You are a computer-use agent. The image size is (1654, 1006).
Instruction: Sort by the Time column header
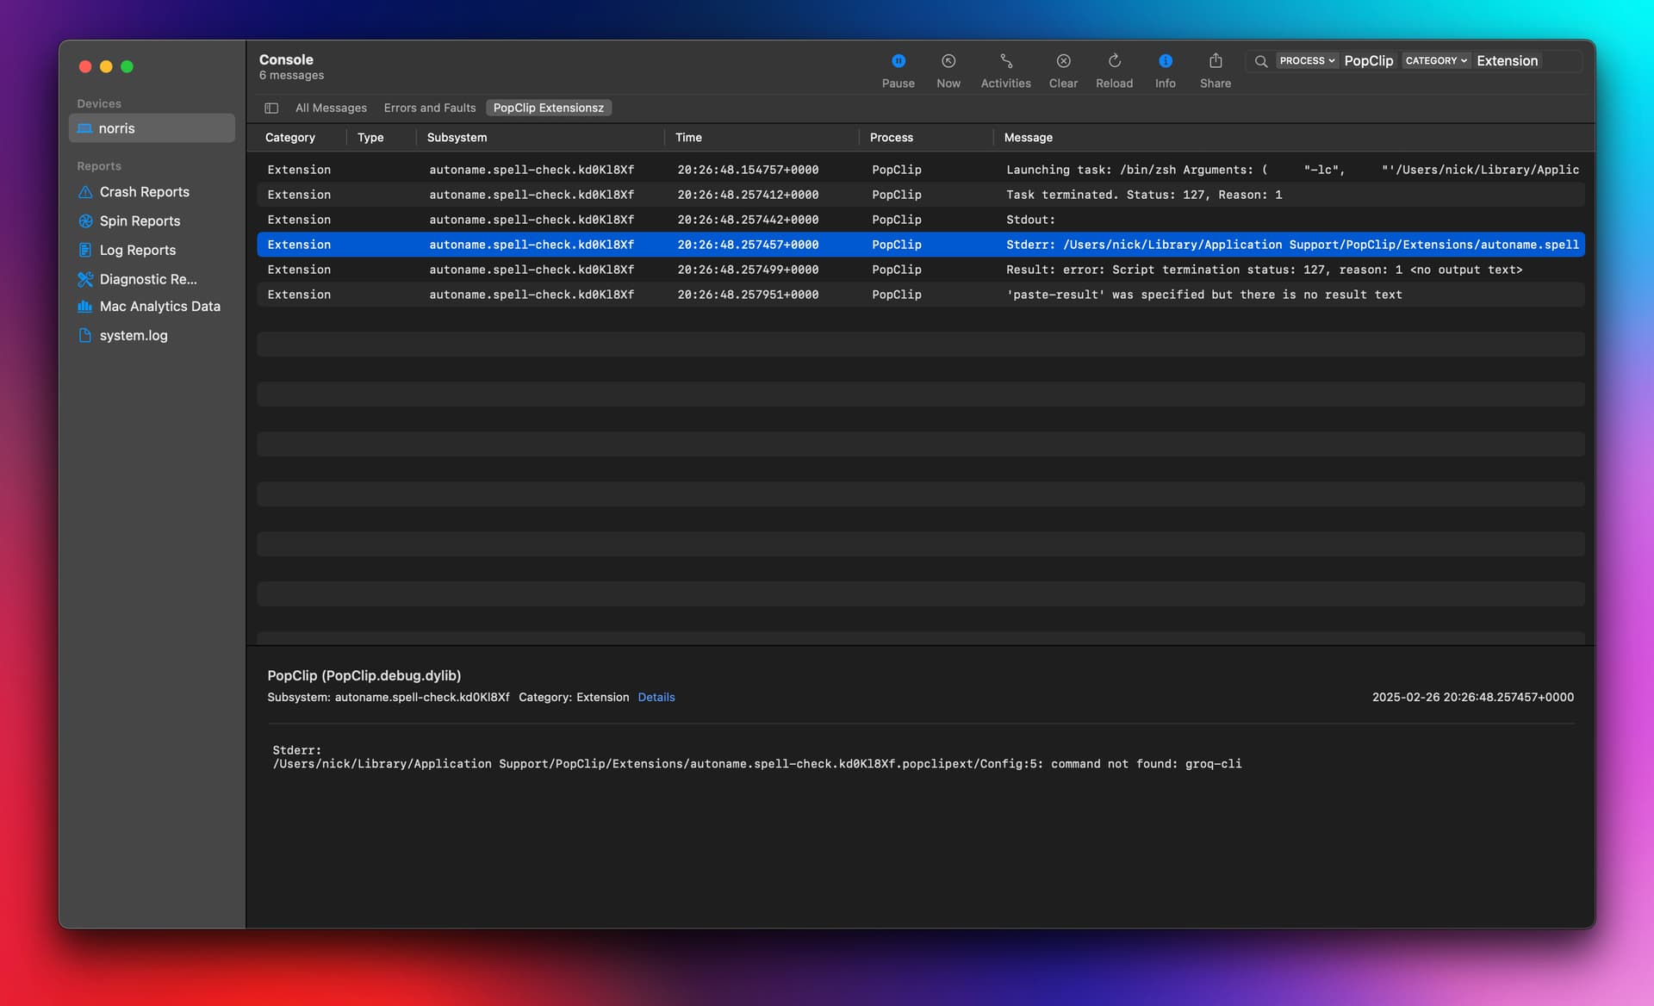(688, 138)
